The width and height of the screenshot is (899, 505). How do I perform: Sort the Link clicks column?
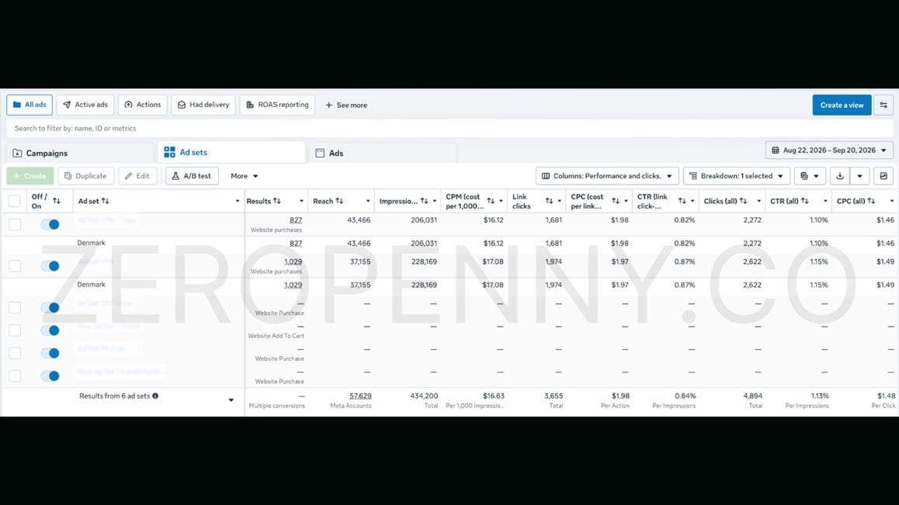550,201
